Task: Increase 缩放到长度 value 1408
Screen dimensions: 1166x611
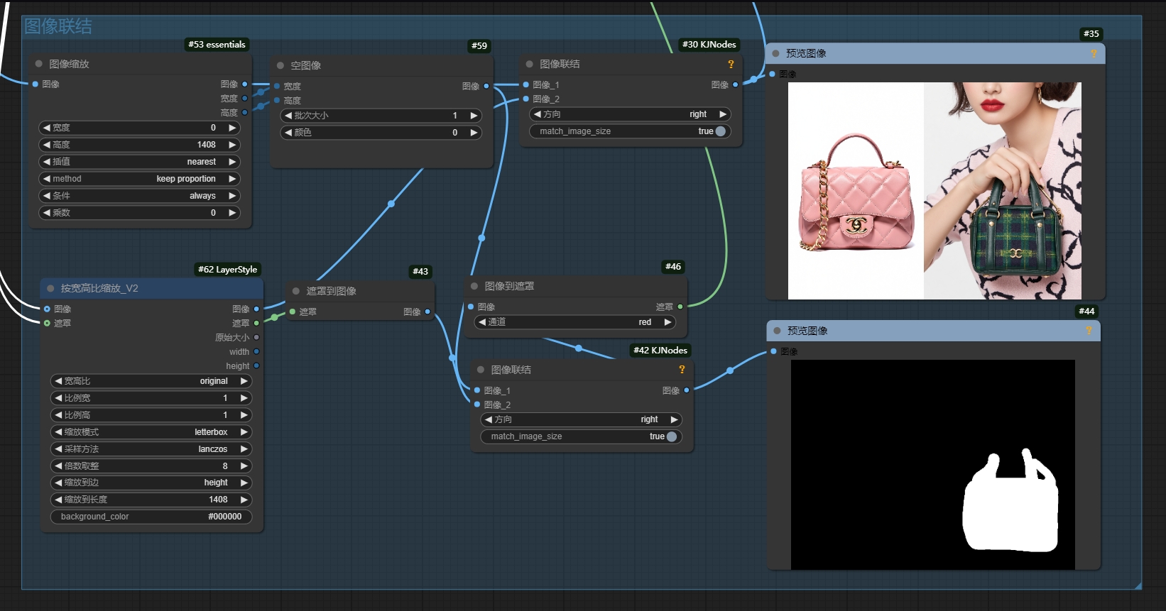Action: [x=244, y=500]
